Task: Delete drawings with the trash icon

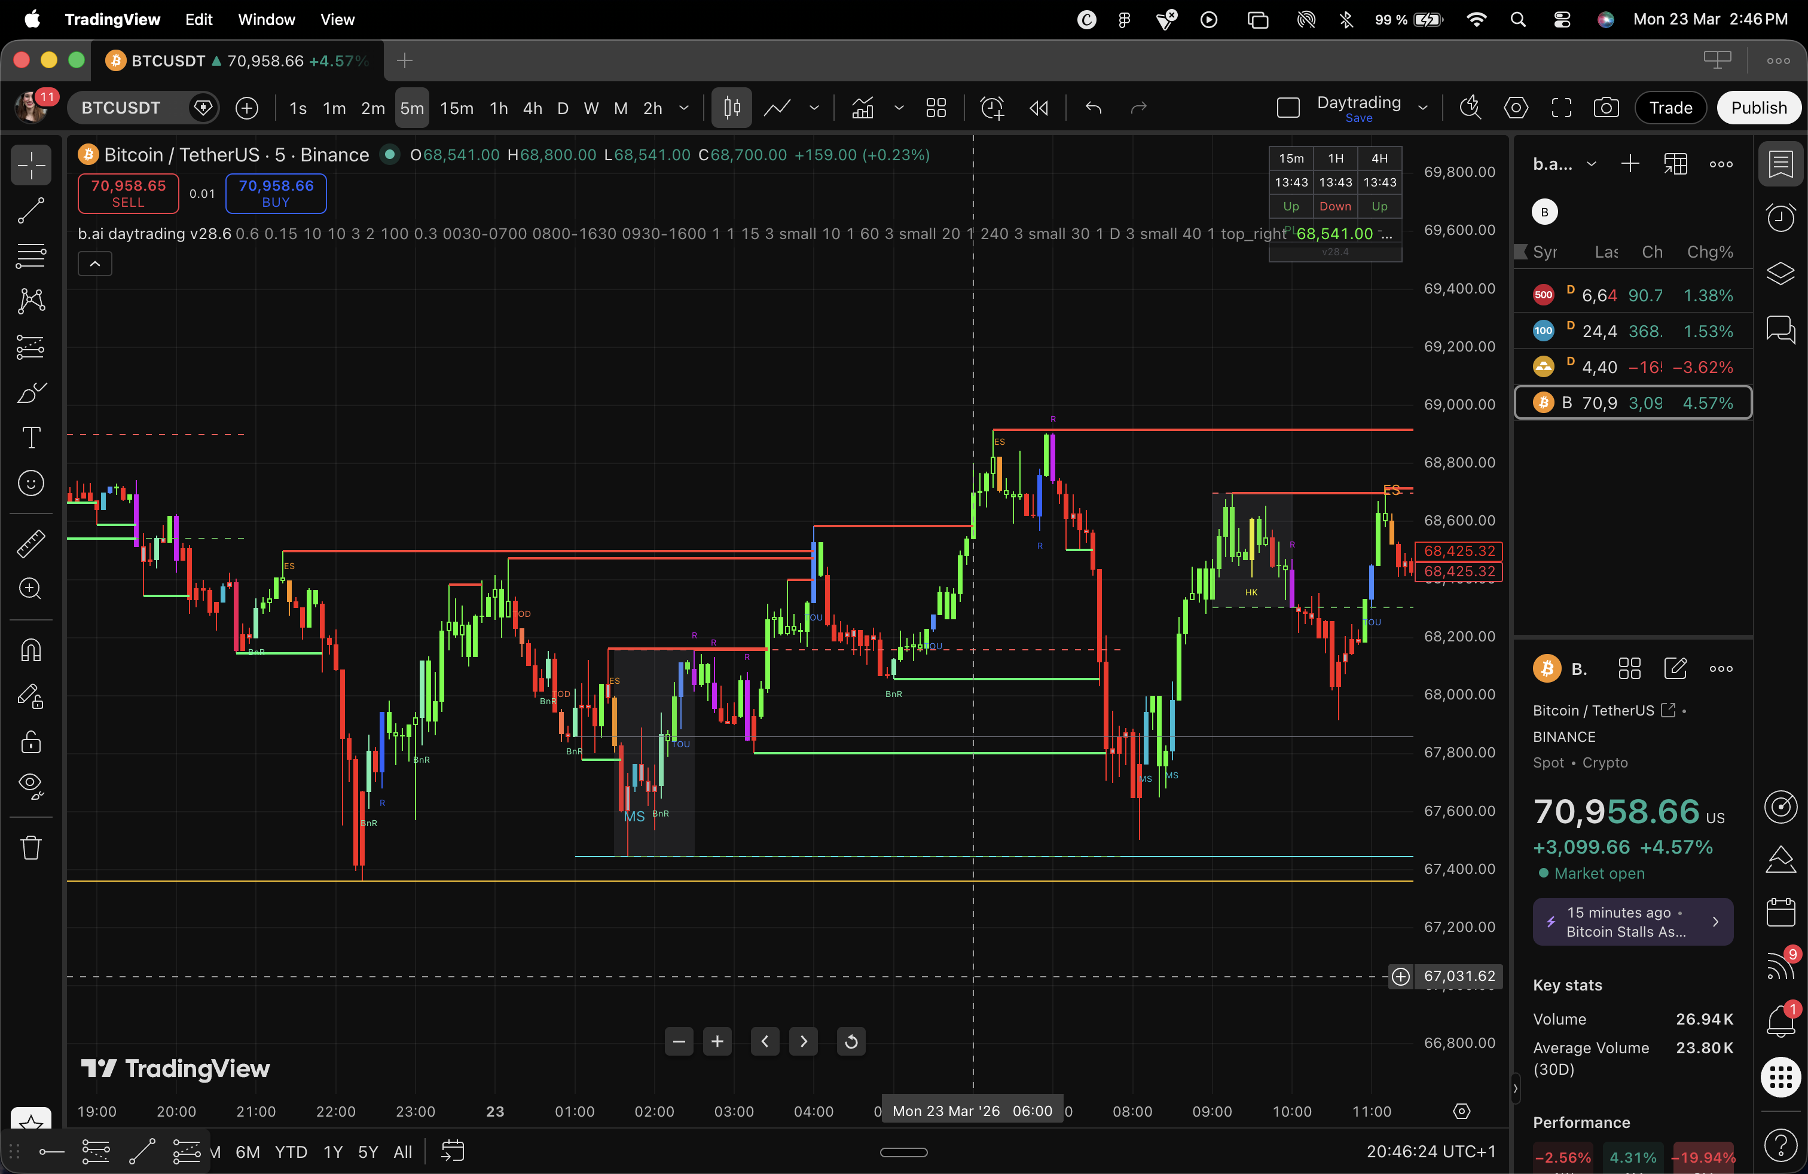Action: coord(31,846)
